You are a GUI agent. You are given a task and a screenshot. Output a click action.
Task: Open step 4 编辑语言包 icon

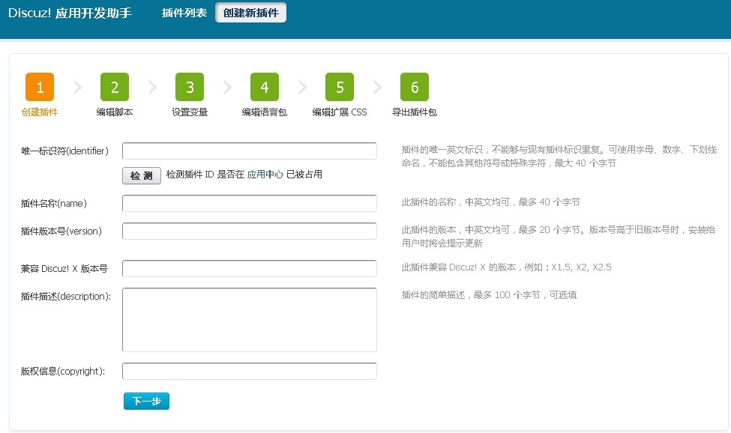click(264, 86)
